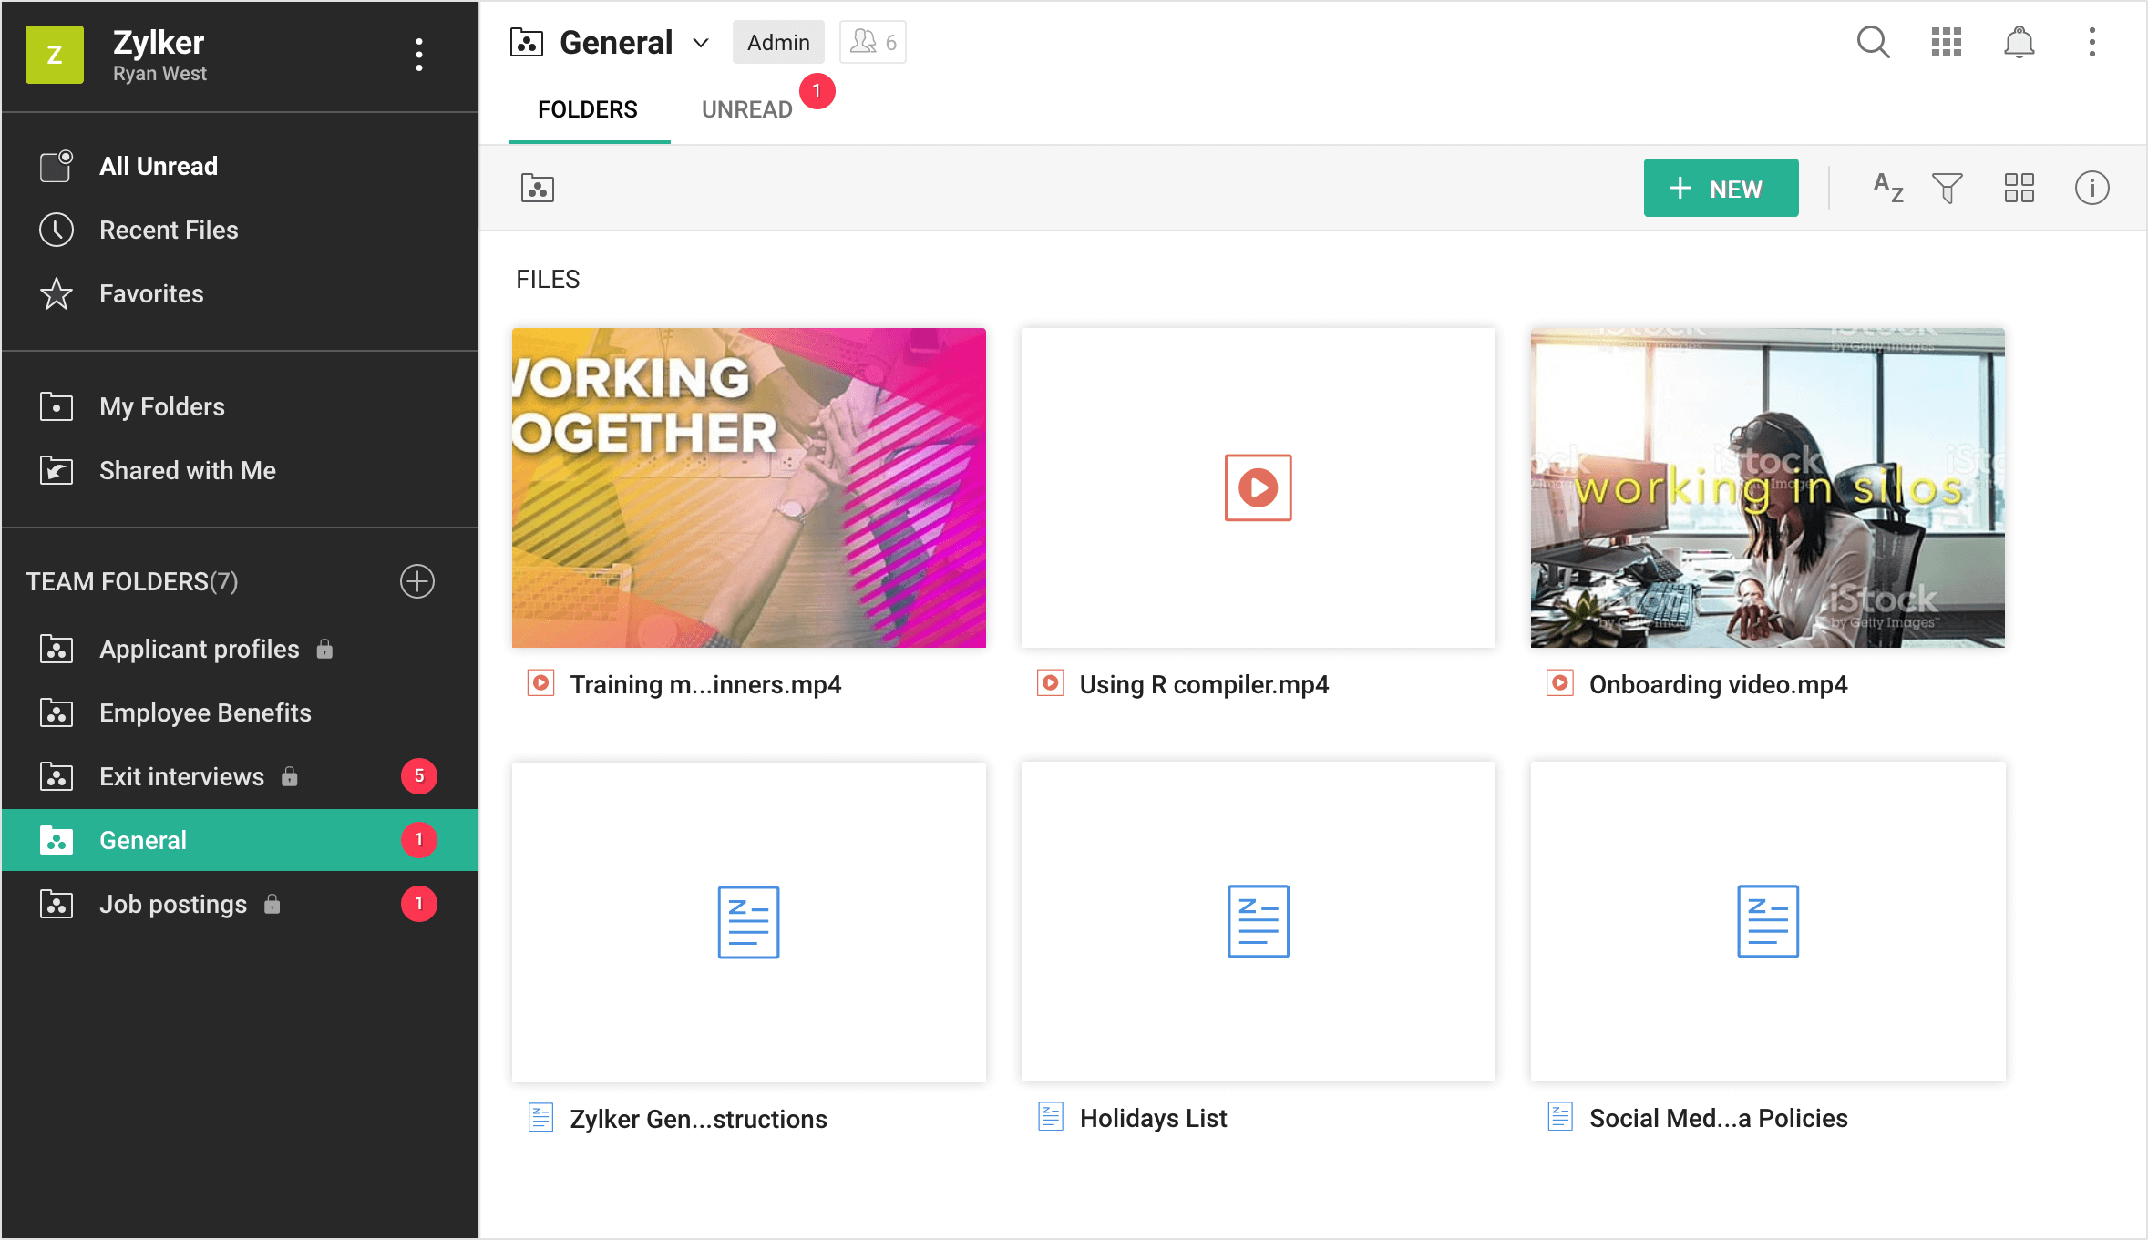Expand the General folder dropdown chevron
This screenshot has height=1240, width=2148.
(x=701, y=43)
